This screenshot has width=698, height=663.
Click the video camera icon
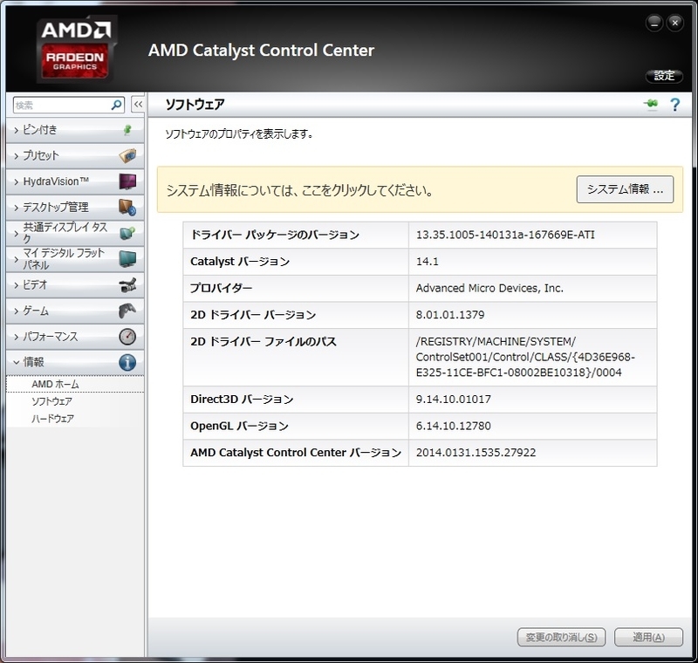127,284
